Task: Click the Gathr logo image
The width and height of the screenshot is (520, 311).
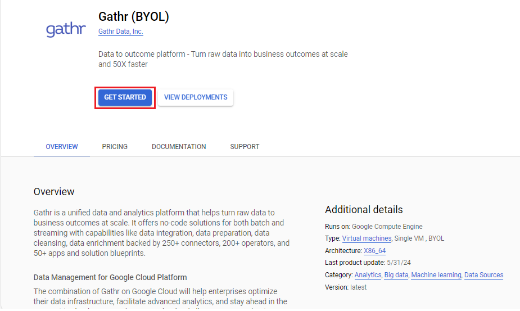Action: tap(65, 29)
